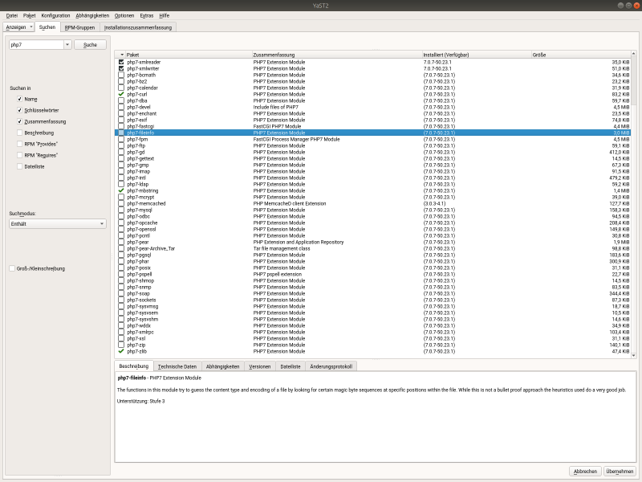Screen dimensions: 642x482
Task: Click the status icon beside php7-devel
Action: tap(121, 107)
